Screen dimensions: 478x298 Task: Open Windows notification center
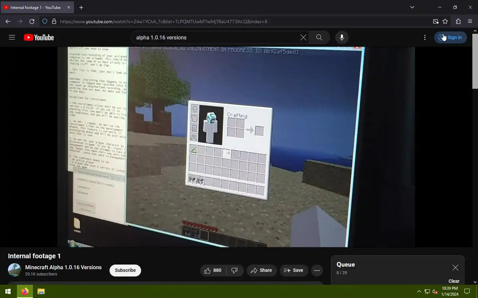tap(467, 291)
